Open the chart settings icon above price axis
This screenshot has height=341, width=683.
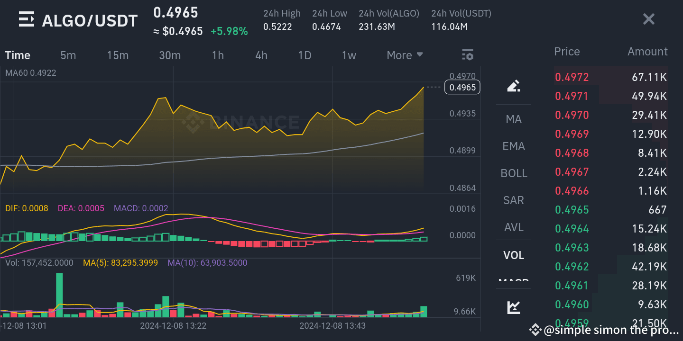(468, 55)
